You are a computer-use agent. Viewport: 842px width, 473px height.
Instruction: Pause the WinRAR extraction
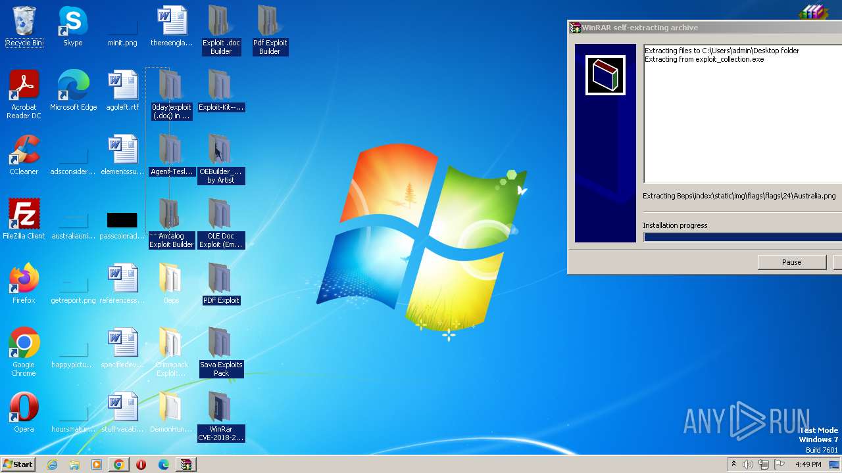click(792, 262)
